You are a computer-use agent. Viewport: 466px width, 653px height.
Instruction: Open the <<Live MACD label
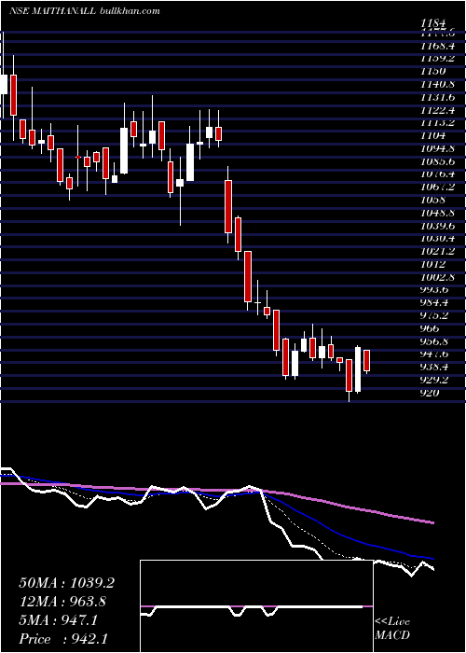point(392,629)
